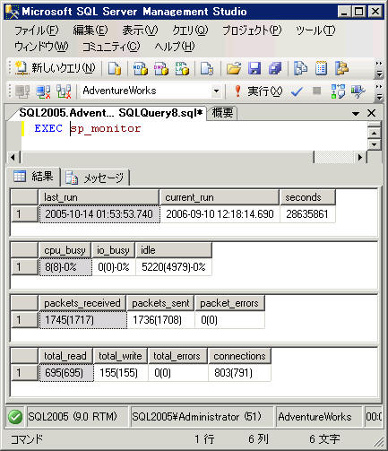
Task: Close the SQLQuery8.sql document tab
Action: (x=371, y=113)
